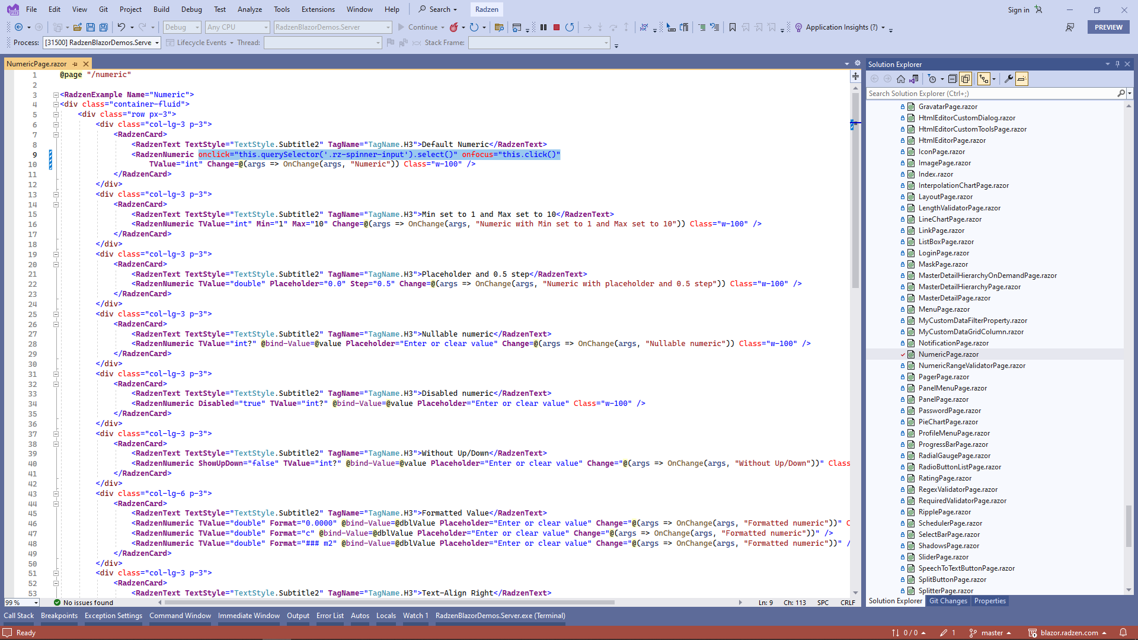
Task: Toggle Show All Files in Solution Explorer
Action: click(966, 79)
